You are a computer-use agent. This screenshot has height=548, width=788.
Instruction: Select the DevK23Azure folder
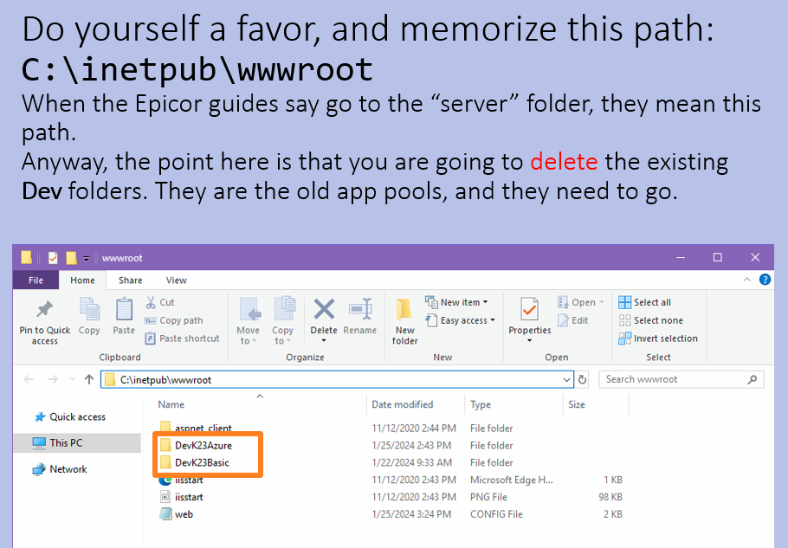point(203,446)
